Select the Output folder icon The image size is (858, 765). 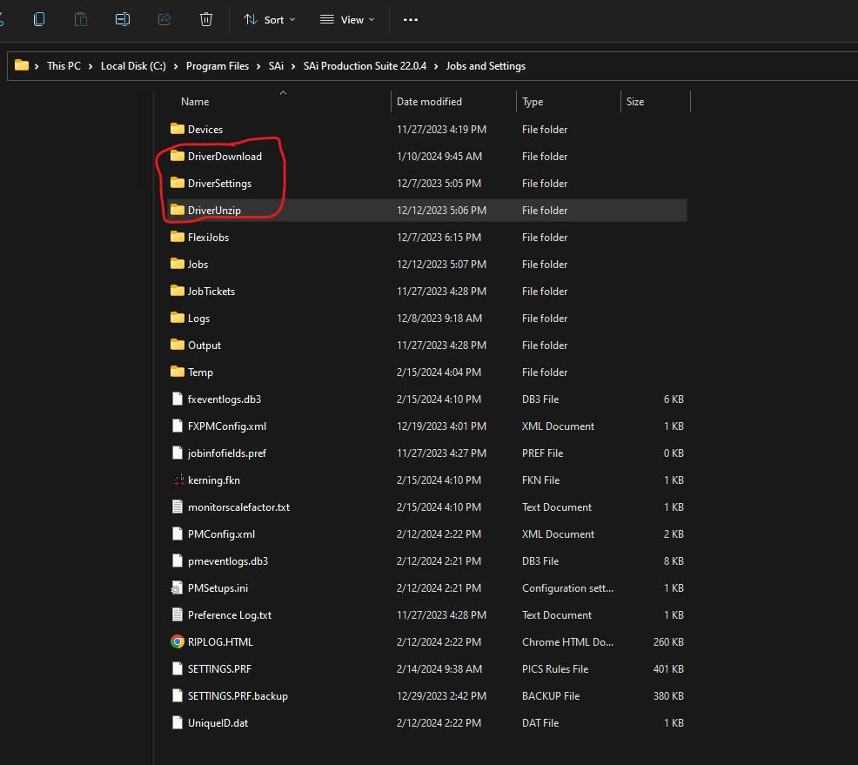(x=178, y=345)
